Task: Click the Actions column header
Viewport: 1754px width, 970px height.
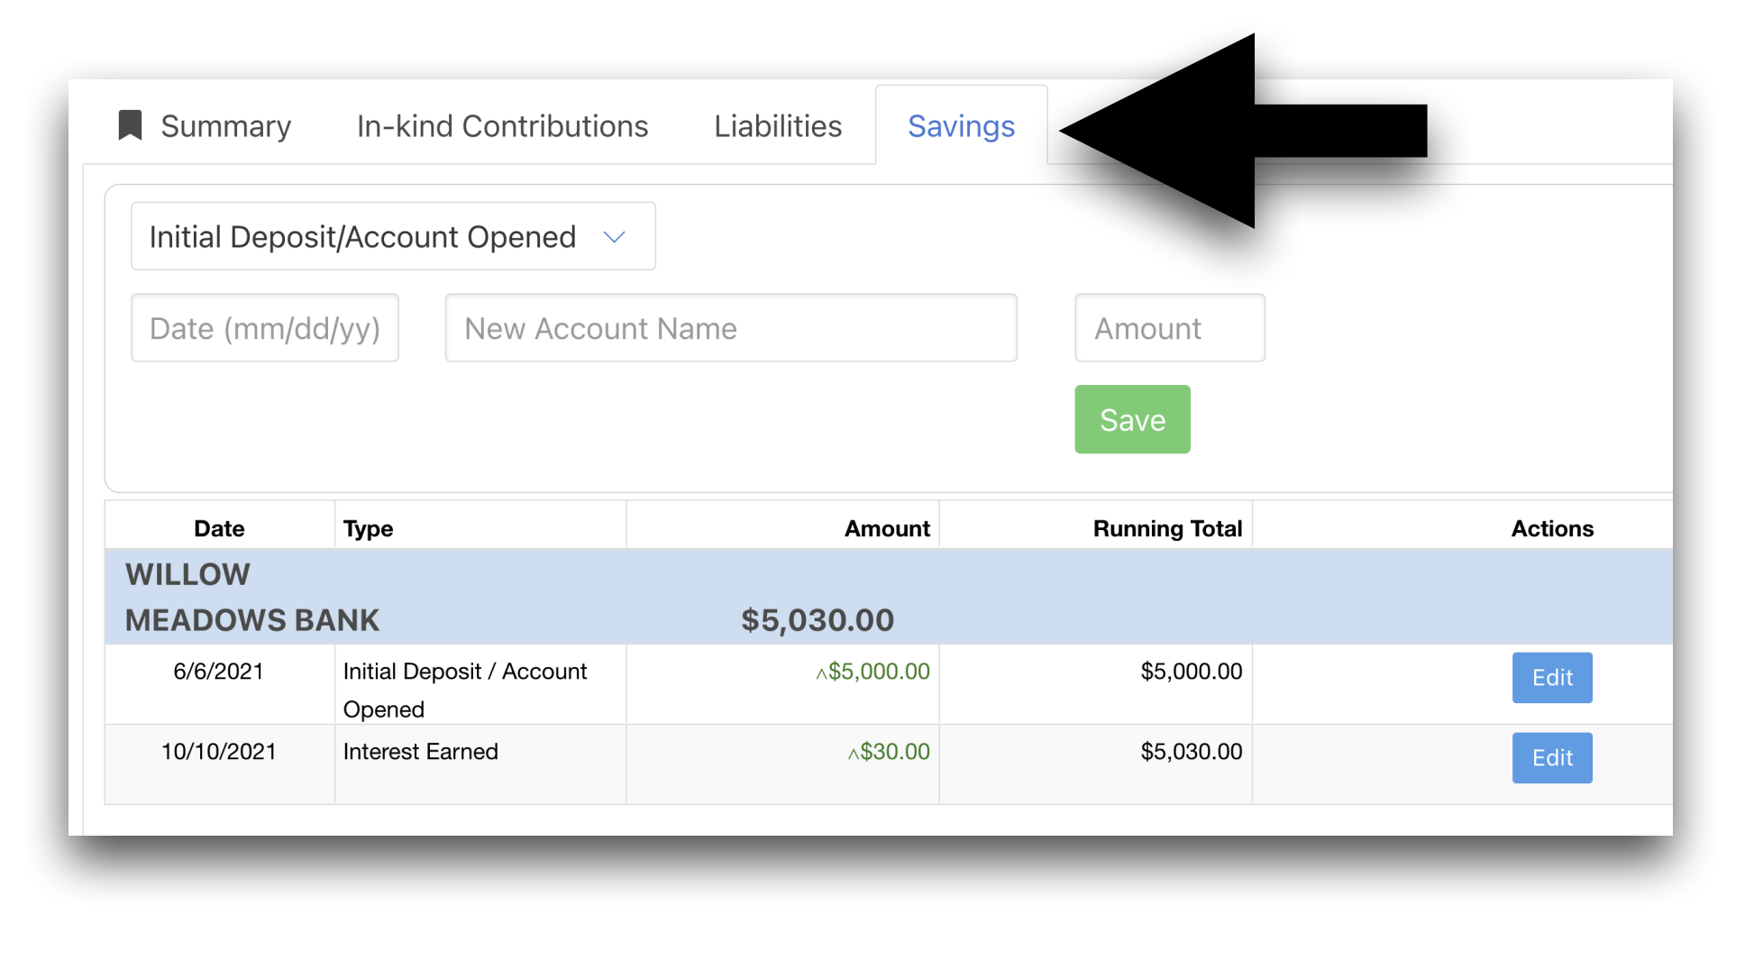Action: [1551, 528]
